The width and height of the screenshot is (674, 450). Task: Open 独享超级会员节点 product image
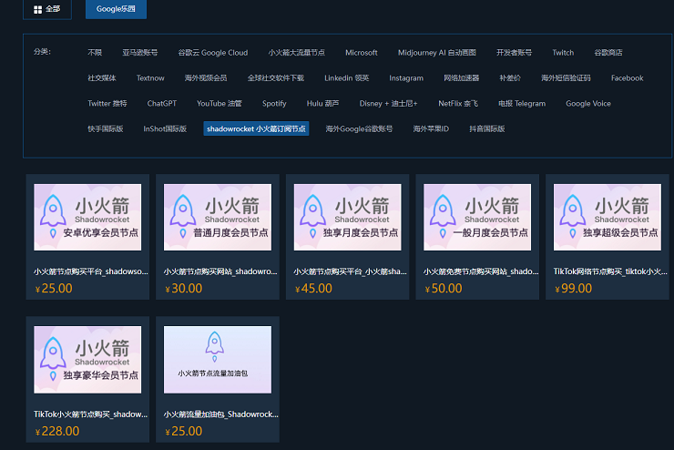coord(608,217)
